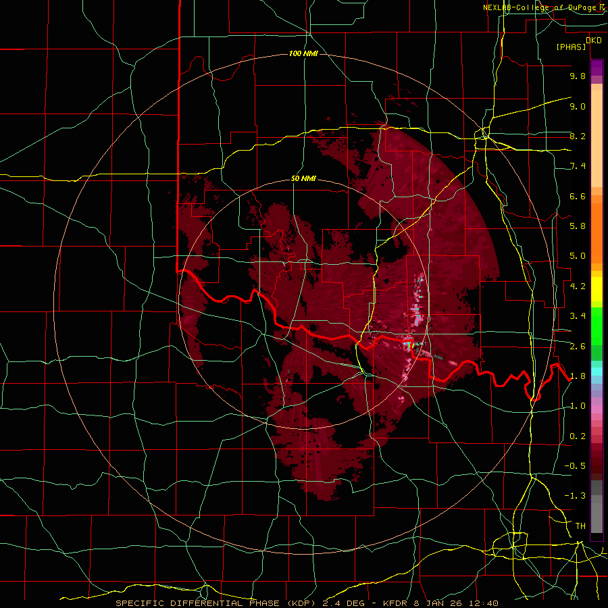Click the 7.4 legend value

(578, 166)
